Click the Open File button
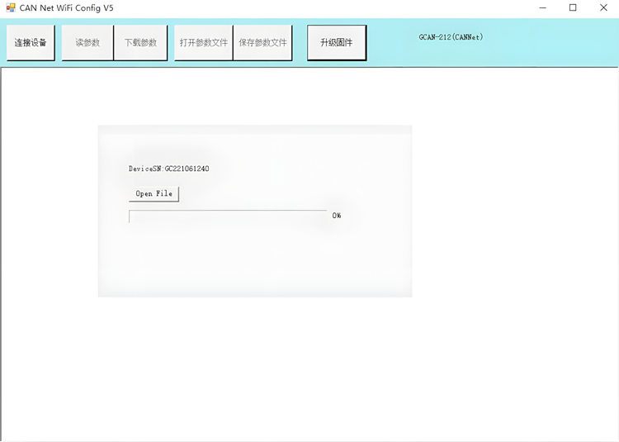 [154, 194]
